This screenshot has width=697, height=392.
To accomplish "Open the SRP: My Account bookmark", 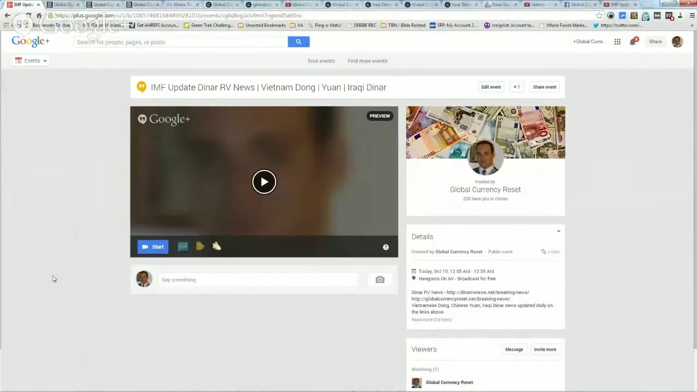I will 454,25.
